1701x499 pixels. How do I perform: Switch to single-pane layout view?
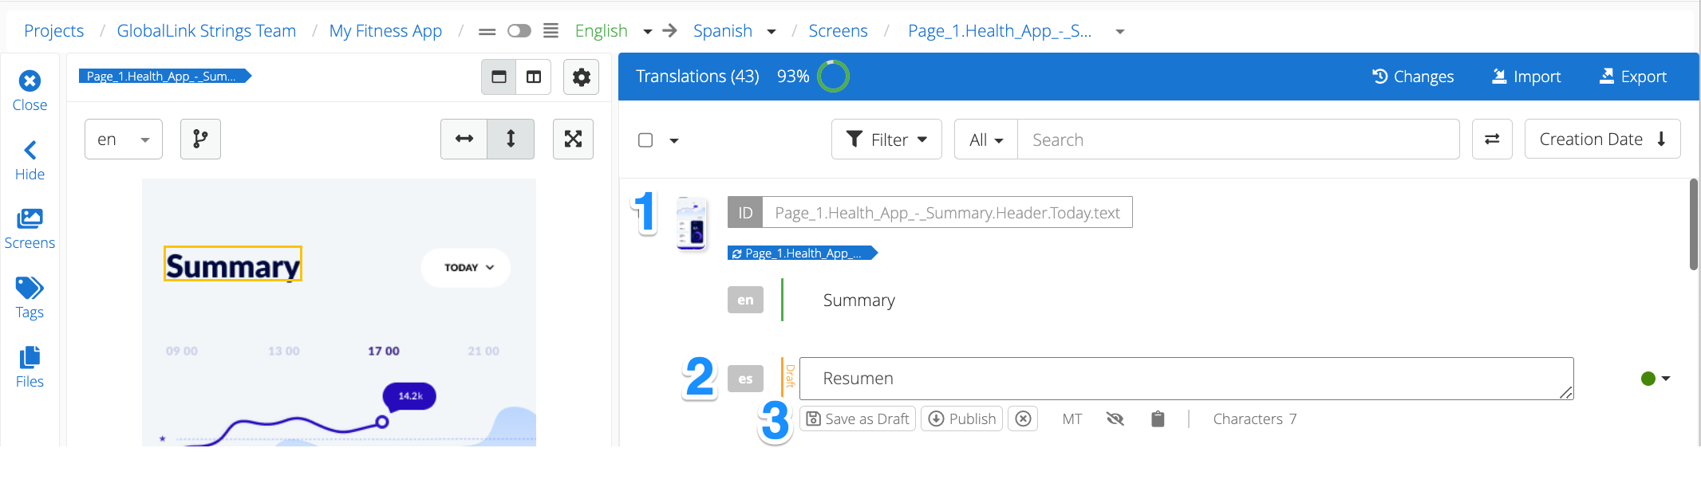click(x=499, y=77)
